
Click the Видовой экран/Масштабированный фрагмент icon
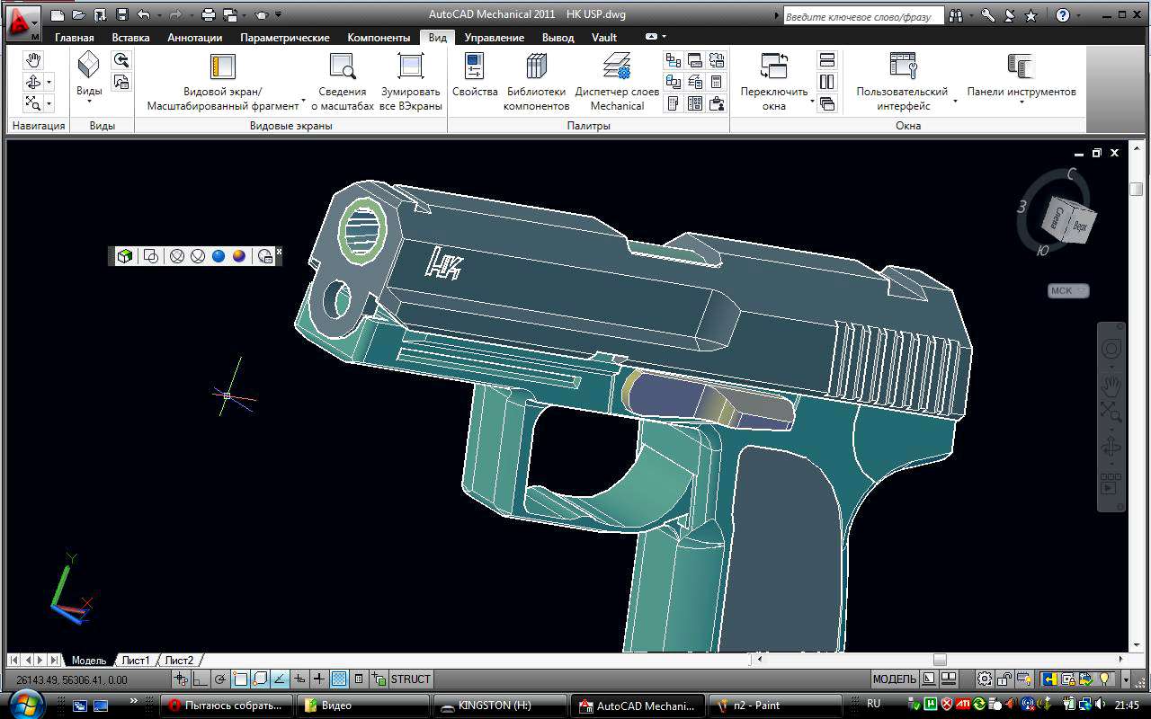click(222, 67)
